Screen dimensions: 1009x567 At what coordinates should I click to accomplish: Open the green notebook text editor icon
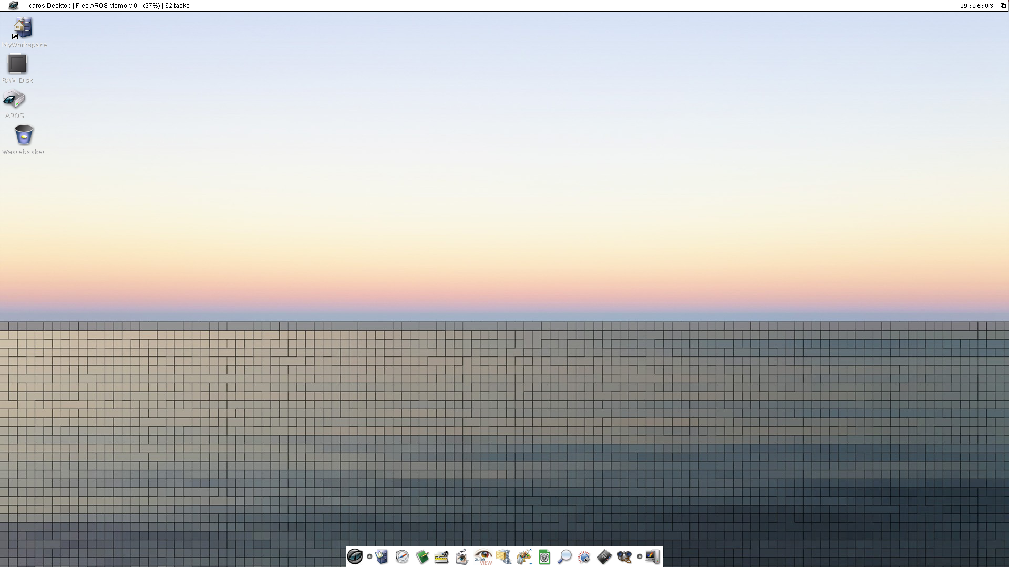pyautogui.click(x=422, y=557)
